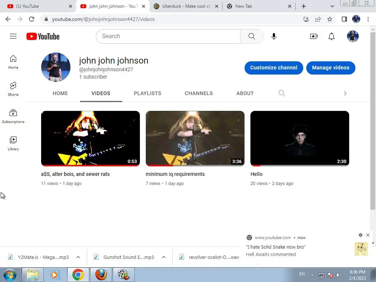This screenshot has width=376, height=282.
Task: Open the 3:36 video thumbnail
Action: [195, 138]
